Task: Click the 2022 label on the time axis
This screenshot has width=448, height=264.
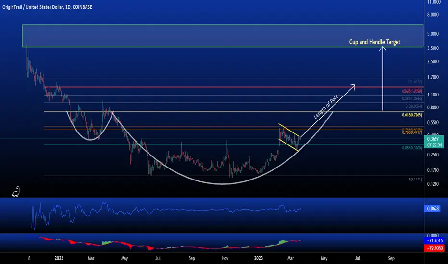Action: point(59,258)
